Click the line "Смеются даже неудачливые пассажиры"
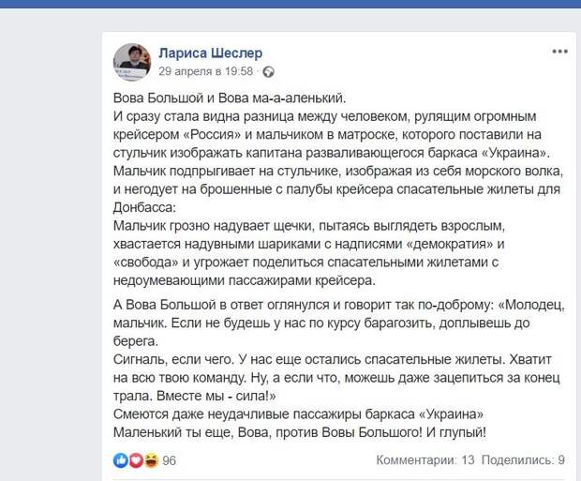The width and height of the screenshot is (581, 481). (x=298, y=413)
